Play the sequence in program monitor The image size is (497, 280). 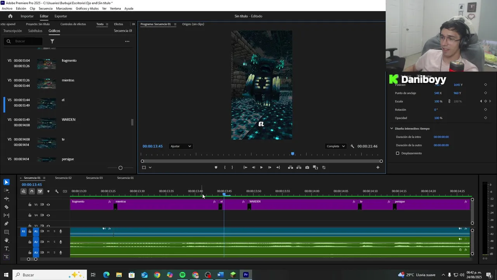tap(261, 168)
